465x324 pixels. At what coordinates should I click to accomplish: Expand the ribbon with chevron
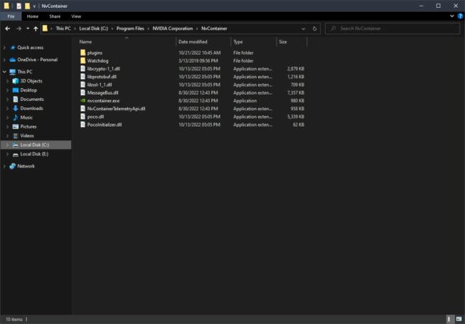coord(451,16)
